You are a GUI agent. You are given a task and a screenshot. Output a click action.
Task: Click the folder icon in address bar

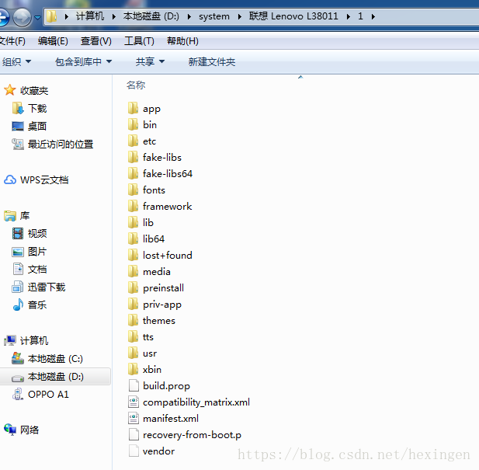pyautogui.click(x=52, y=16)
